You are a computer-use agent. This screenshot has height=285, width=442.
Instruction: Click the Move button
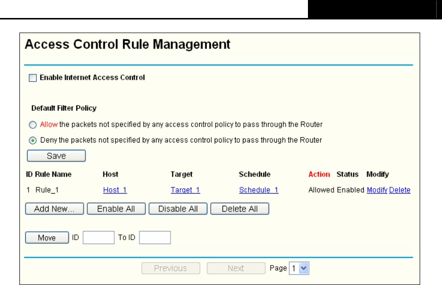point(47,238)
